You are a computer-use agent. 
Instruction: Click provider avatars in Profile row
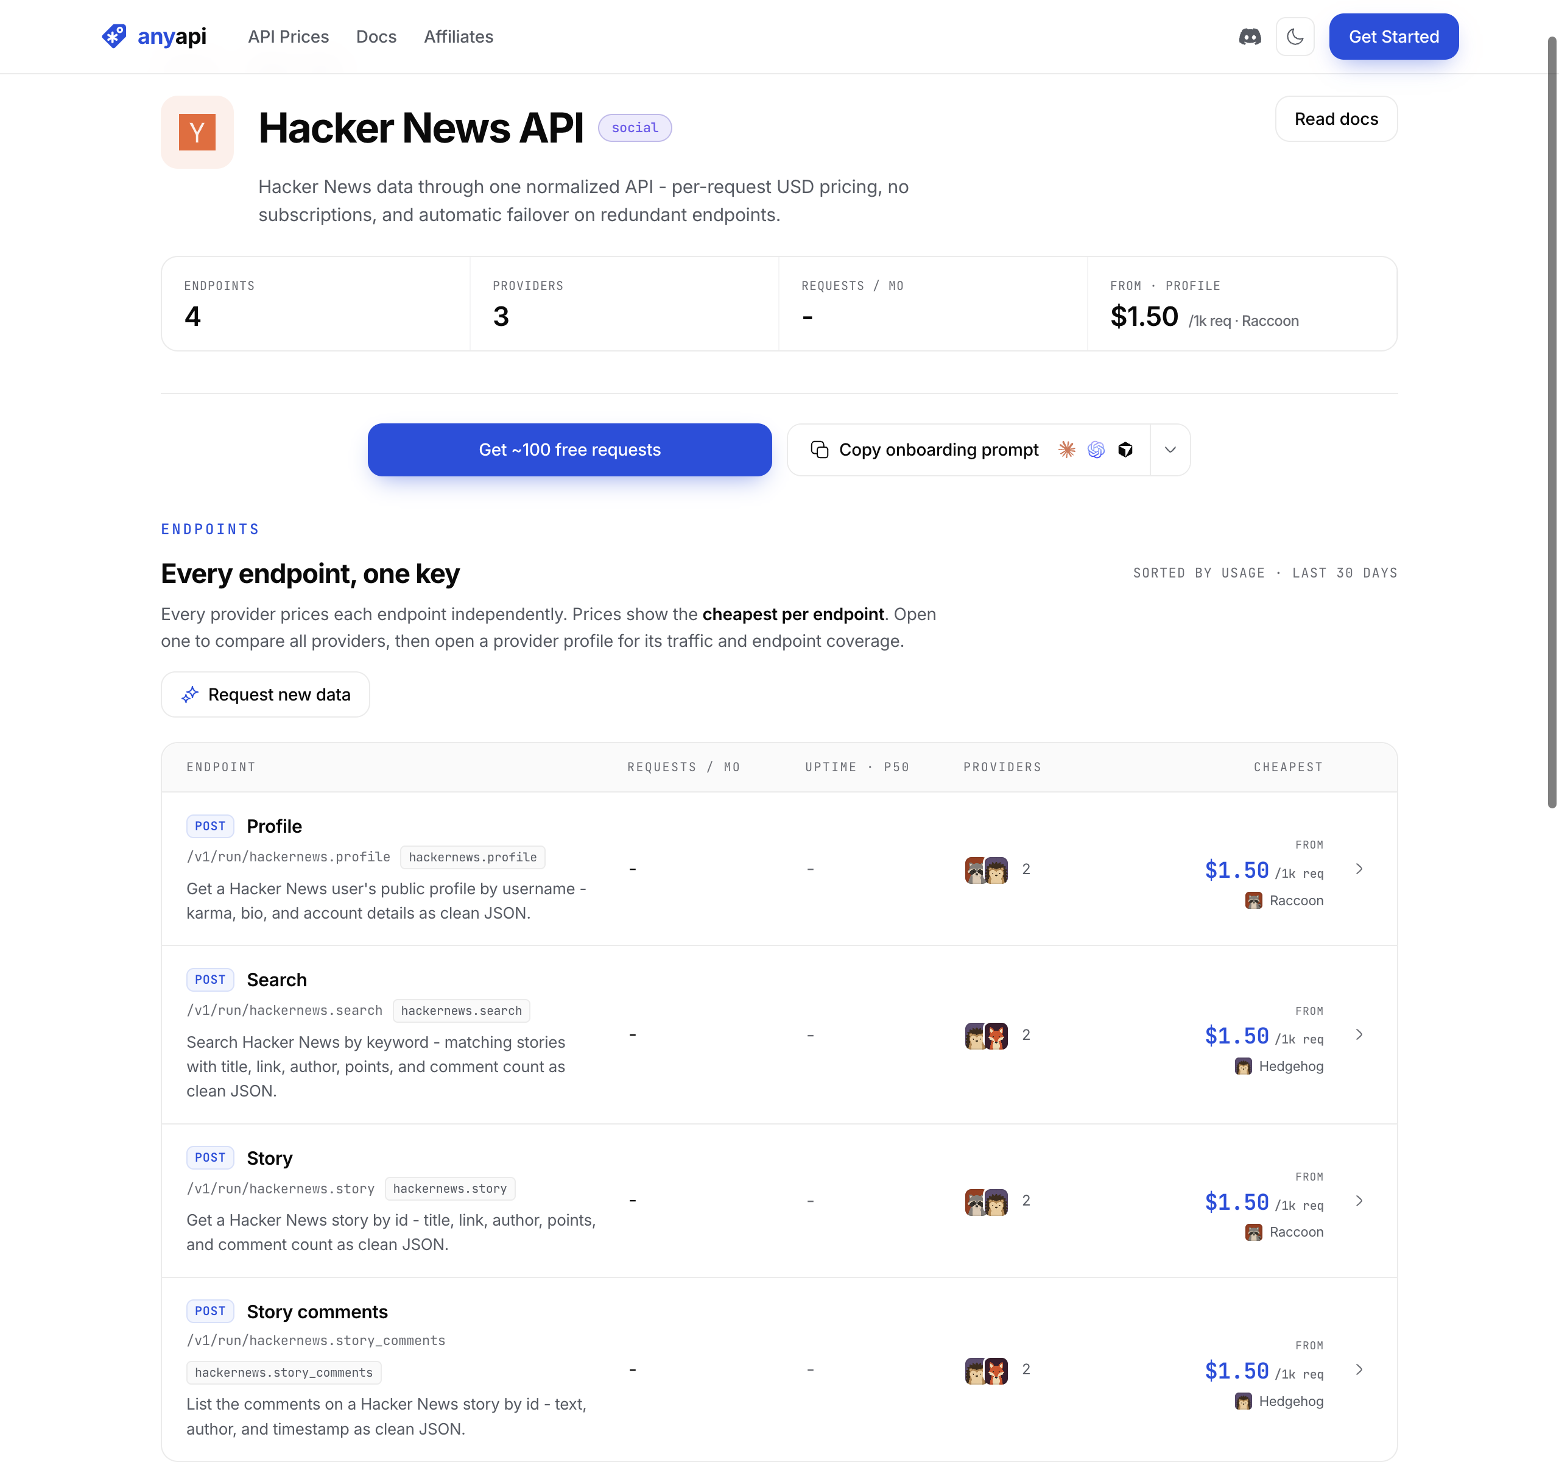[987, 870]
